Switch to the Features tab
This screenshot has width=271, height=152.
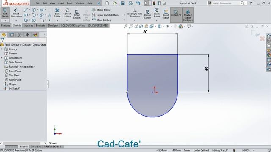point(6,25)
